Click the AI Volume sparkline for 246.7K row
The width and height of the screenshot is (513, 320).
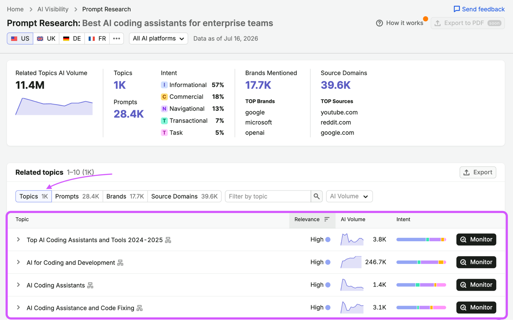(351, 262)
